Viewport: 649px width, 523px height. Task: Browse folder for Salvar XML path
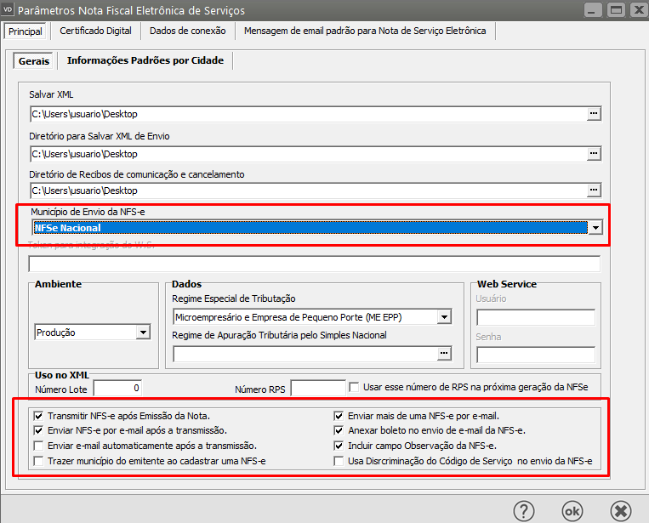594,113
